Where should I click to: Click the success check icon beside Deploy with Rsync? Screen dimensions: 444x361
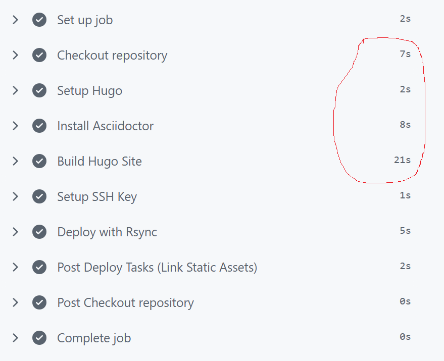coord(39,232)
